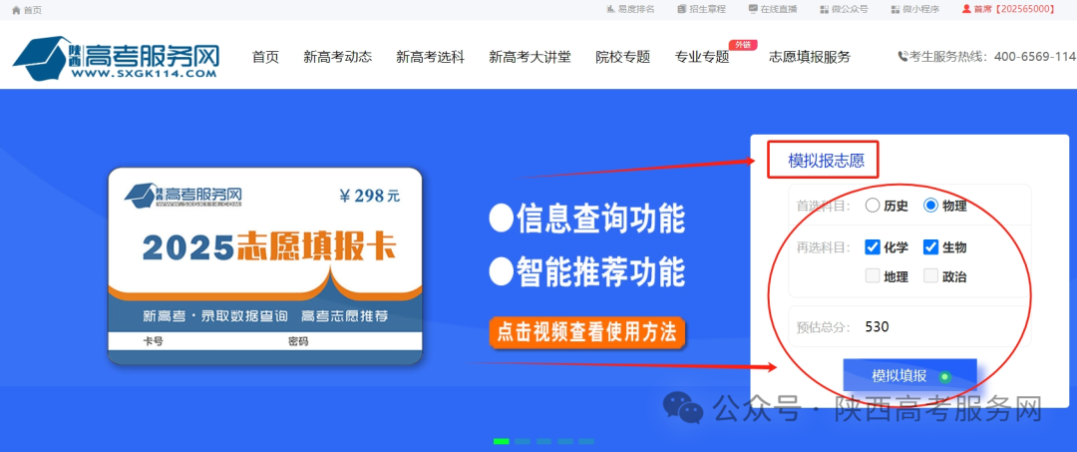Viewport: 1077px width, 452px height.
Task: Uncheck the 化学 checkbox
Action: 873,247
